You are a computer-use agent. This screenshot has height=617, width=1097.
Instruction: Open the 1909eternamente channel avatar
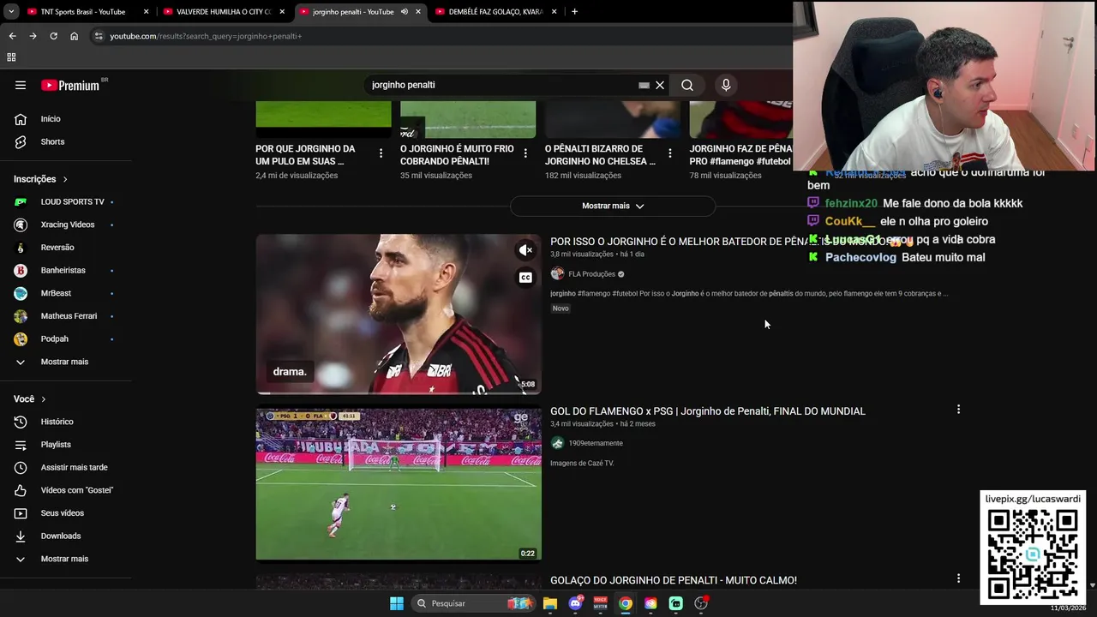pos(557,443)
